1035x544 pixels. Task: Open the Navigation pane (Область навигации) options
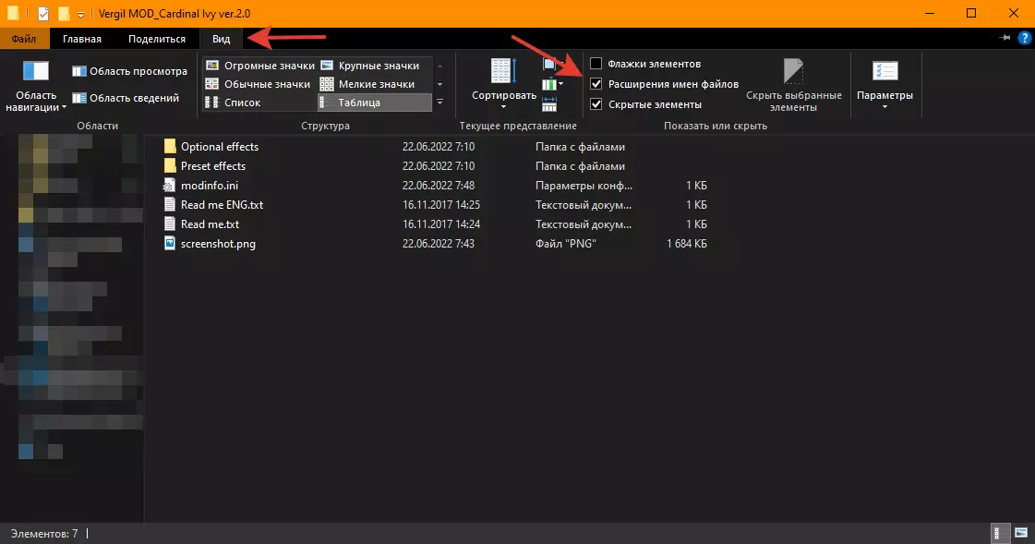pos(36,85)
